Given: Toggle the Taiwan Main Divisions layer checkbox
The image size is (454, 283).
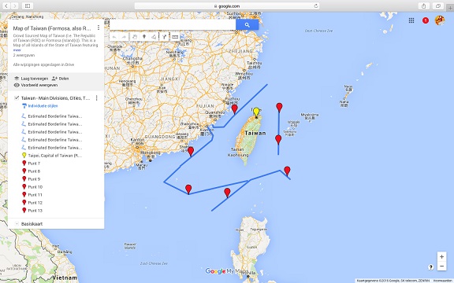Looking at the screenshot, I should (17, 98).
